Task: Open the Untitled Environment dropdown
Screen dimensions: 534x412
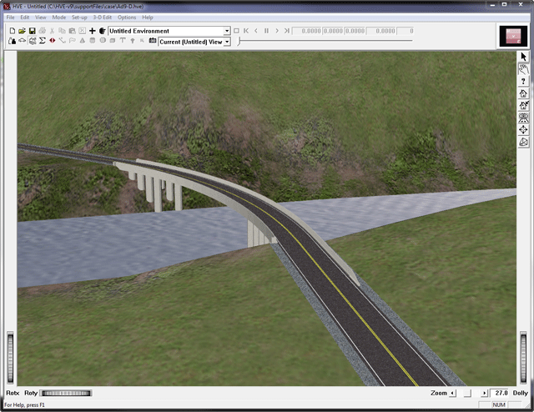Action: (x=225, y=31)
